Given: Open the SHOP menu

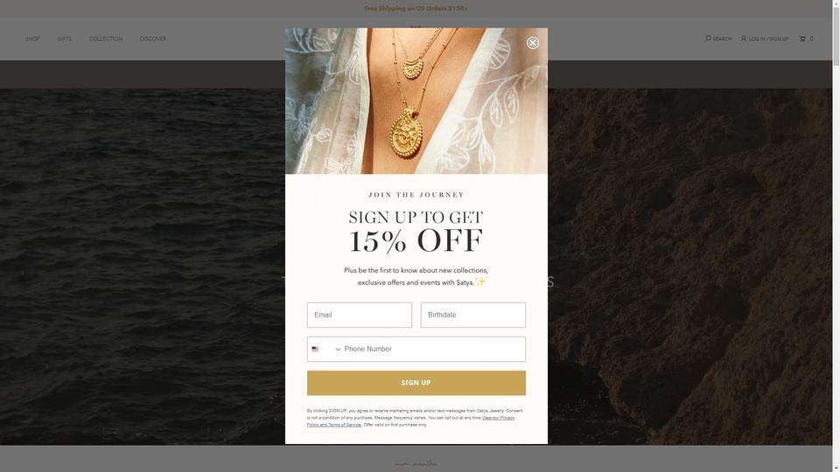Looking at the screenshot, I should click(32, 38).
